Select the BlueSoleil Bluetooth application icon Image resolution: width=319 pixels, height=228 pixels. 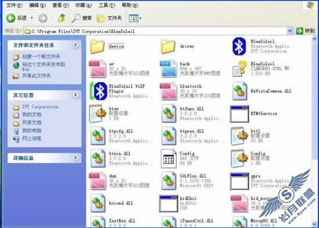click(x=239, y=47)
